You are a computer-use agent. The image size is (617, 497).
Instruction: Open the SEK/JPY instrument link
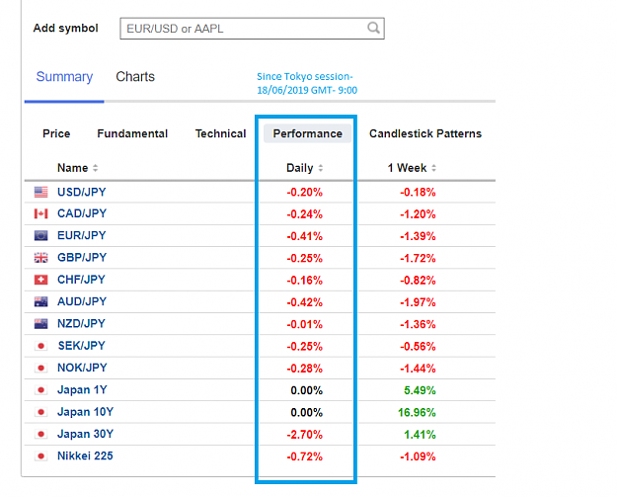(82, 346)
